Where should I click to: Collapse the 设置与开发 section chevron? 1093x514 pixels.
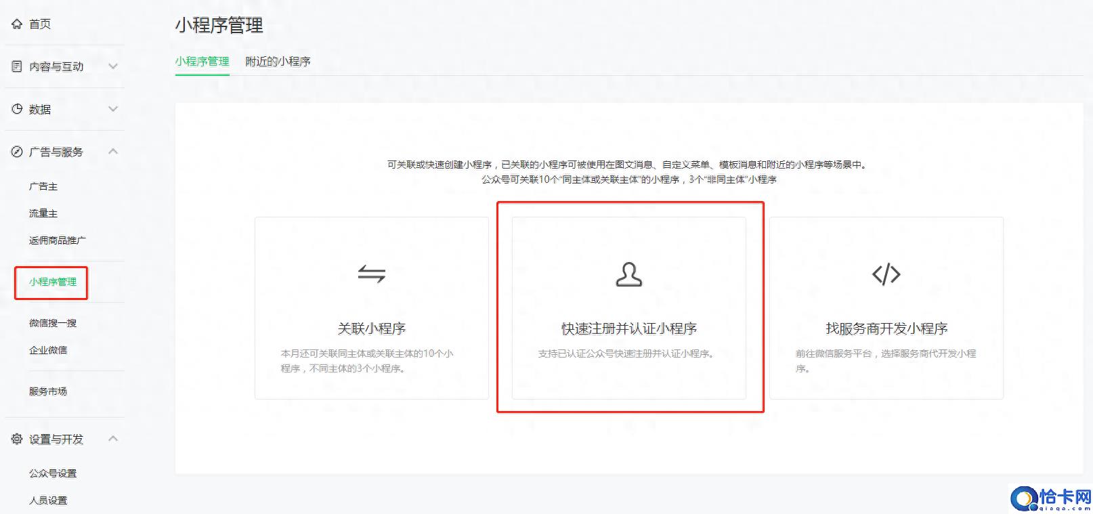[113, 439]
